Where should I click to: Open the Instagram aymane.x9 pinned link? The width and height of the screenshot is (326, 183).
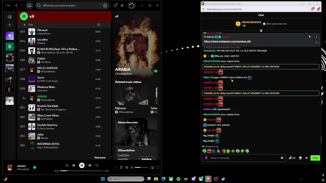227,41
